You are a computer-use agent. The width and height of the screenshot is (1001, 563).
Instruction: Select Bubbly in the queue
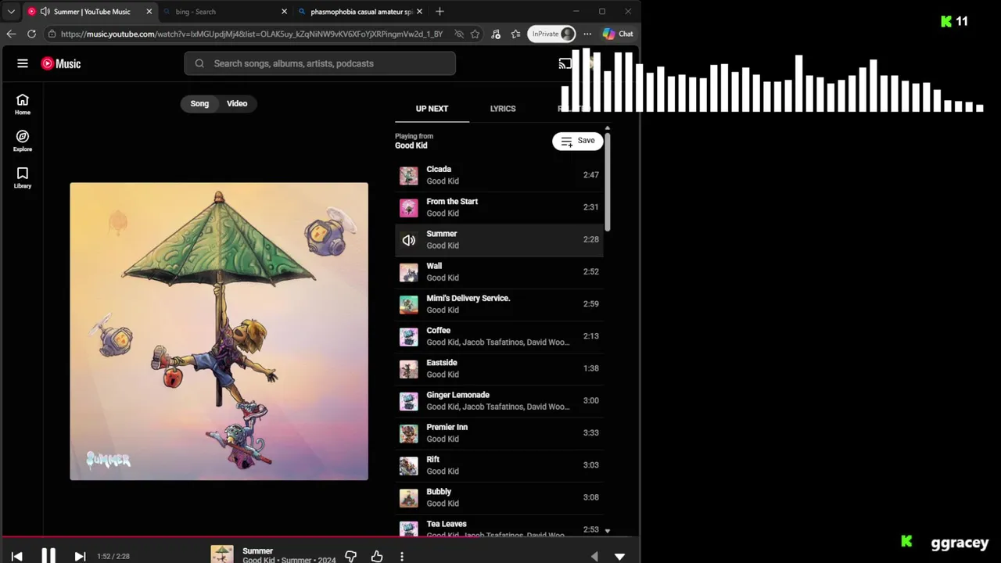click(499, 497)
